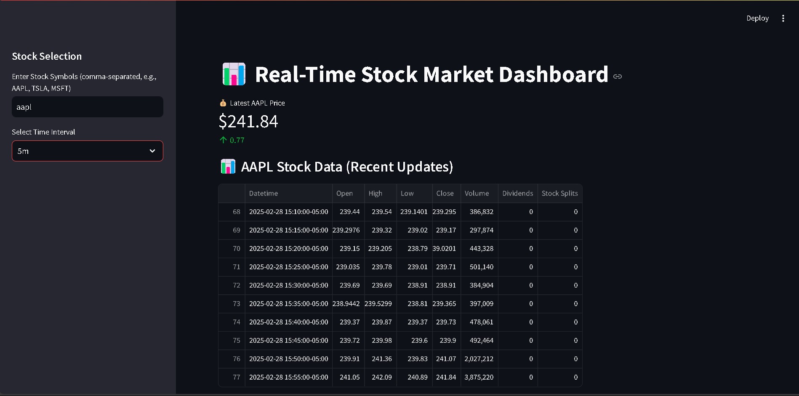Sort by the Close column header
The image size is (799, 396).
(x=446, y=193)
